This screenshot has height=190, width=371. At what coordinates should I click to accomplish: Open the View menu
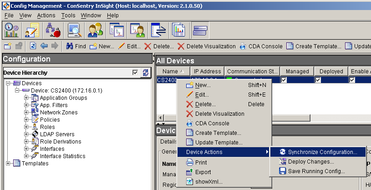[25, 15]
